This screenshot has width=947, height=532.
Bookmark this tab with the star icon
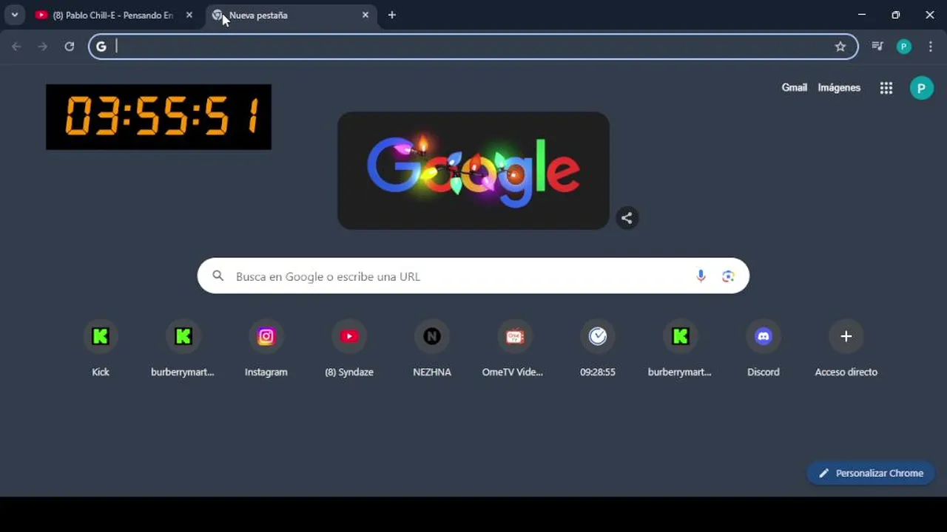[840, 47]
